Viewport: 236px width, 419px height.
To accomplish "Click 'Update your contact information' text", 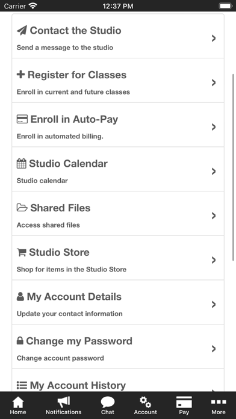I will 69,314.
